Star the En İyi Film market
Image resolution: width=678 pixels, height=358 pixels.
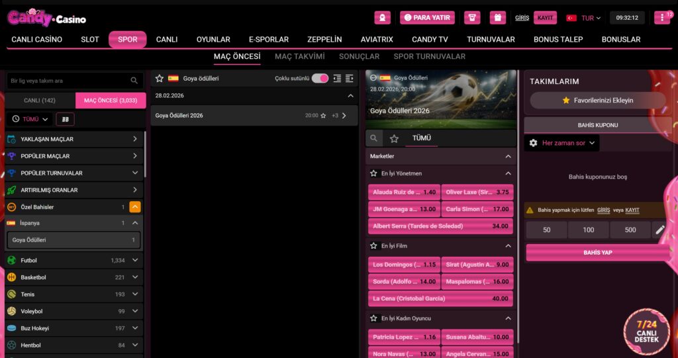point(373,246)
